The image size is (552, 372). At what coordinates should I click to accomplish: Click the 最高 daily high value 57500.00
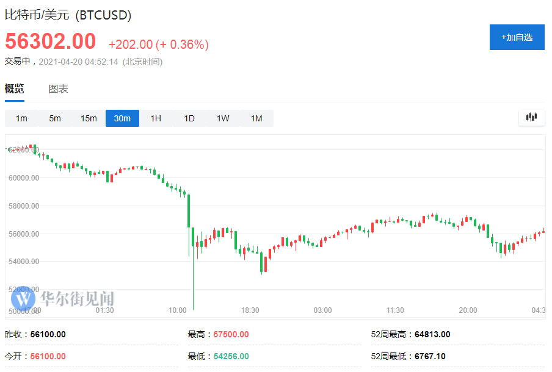tap(233, 334)
